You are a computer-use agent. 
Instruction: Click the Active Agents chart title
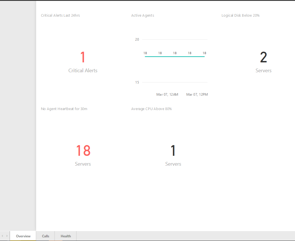[143, 16]
